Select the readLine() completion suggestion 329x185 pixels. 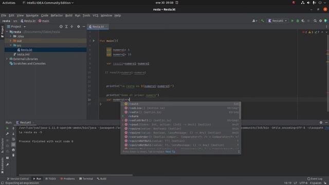181,108
